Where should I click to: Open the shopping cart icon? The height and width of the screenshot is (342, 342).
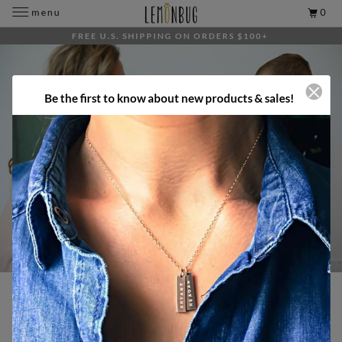tap(313, 13)
